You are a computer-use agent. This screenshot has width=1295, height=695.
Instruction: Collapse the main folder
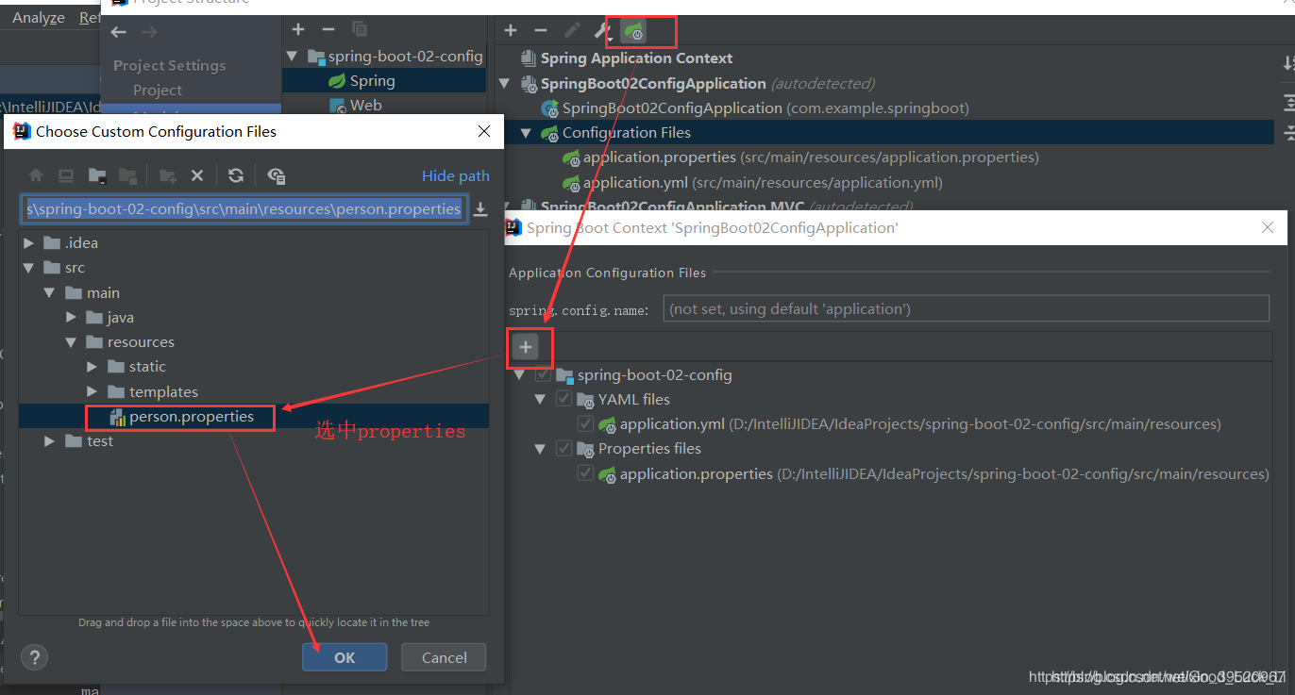(x=49, y=293)
